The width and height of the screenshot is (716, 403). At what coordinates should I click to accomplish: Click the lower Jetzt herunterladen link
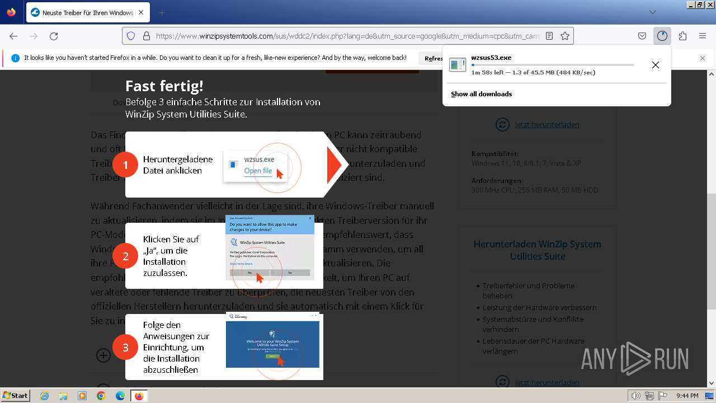point(547,383)
